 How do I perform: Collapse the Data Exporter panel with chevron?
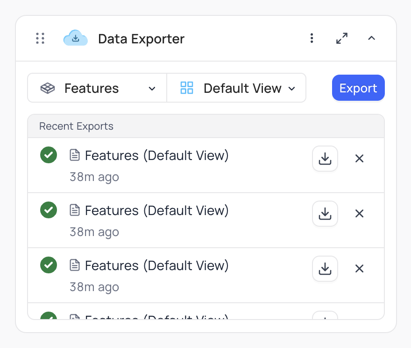click(371, 39)
